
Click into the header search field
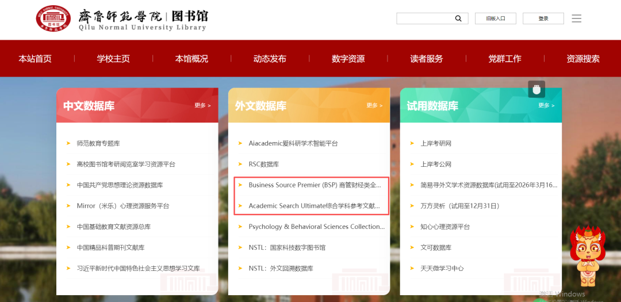[426, 18]
